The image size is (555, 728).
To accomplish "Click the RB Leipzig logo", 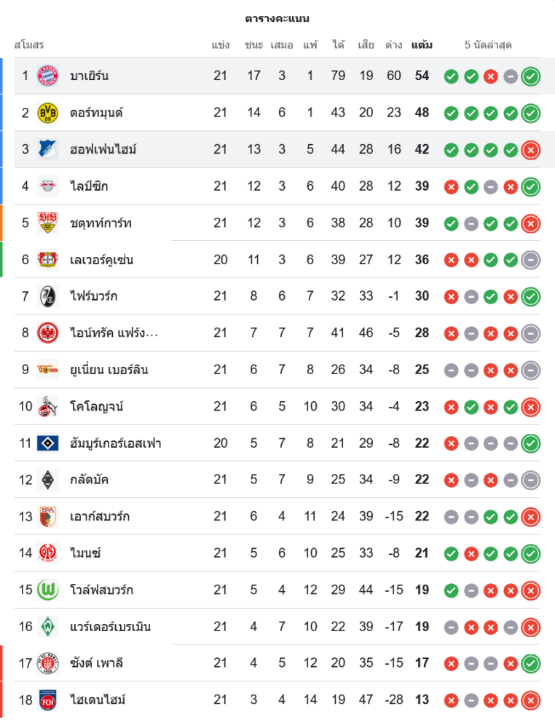I will pos(47,186).
